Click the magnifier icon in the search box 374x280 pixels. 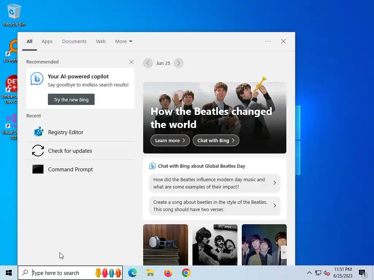25,273
